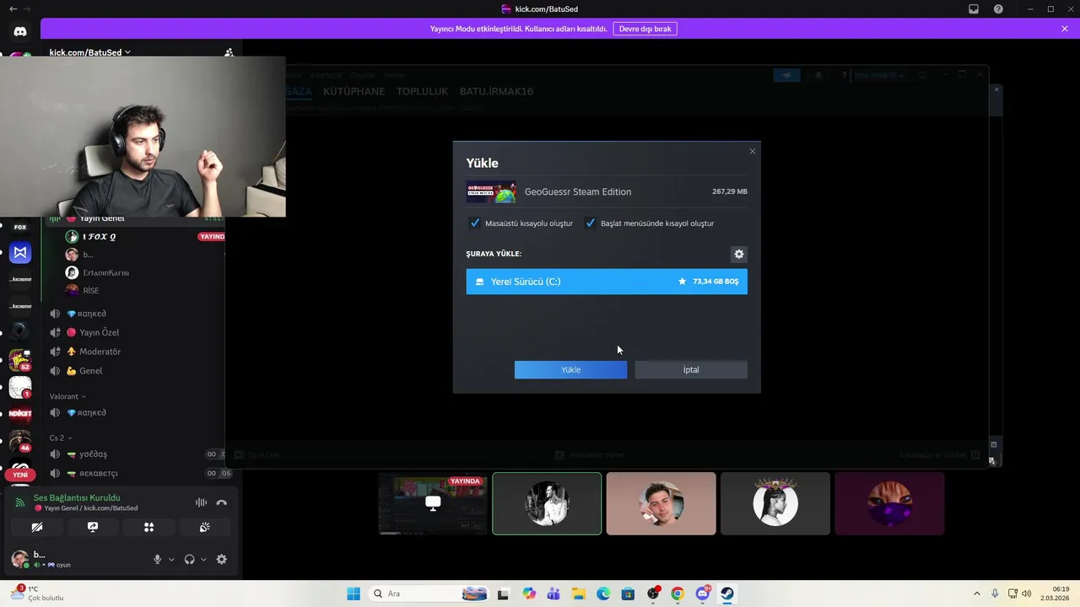Click Ses Bağlantısı Kuruldu connection status
This screenshot has height=607, width=1080.
pos(77,497)
